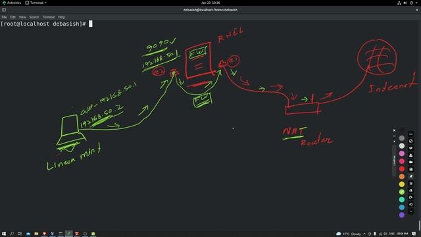Expand hidden system tray icons chevron
This screenshot has height=237, width=421.
(364, 234)
